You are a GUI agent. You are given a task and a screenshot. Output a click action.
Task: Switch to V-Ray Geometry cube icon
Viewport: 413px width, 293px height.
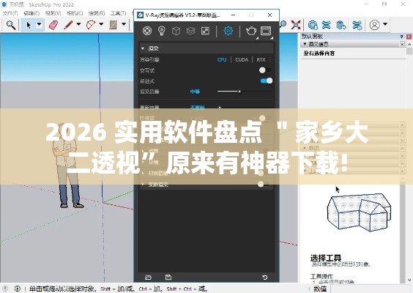coord(176,31)
